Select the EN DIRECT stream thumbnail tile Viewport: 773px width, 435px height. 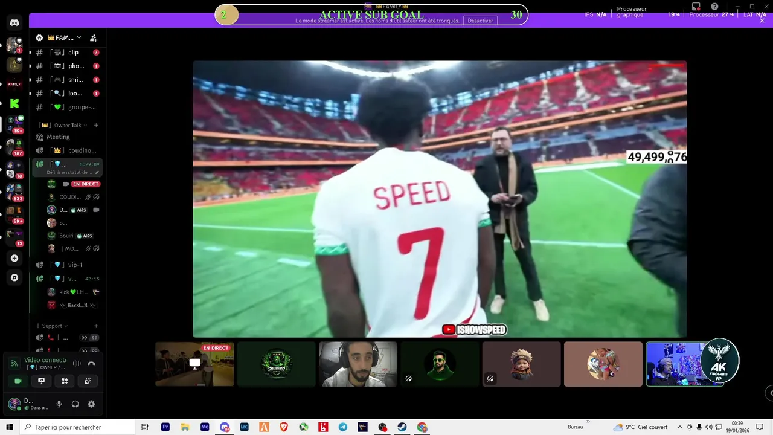click(194, 364)
